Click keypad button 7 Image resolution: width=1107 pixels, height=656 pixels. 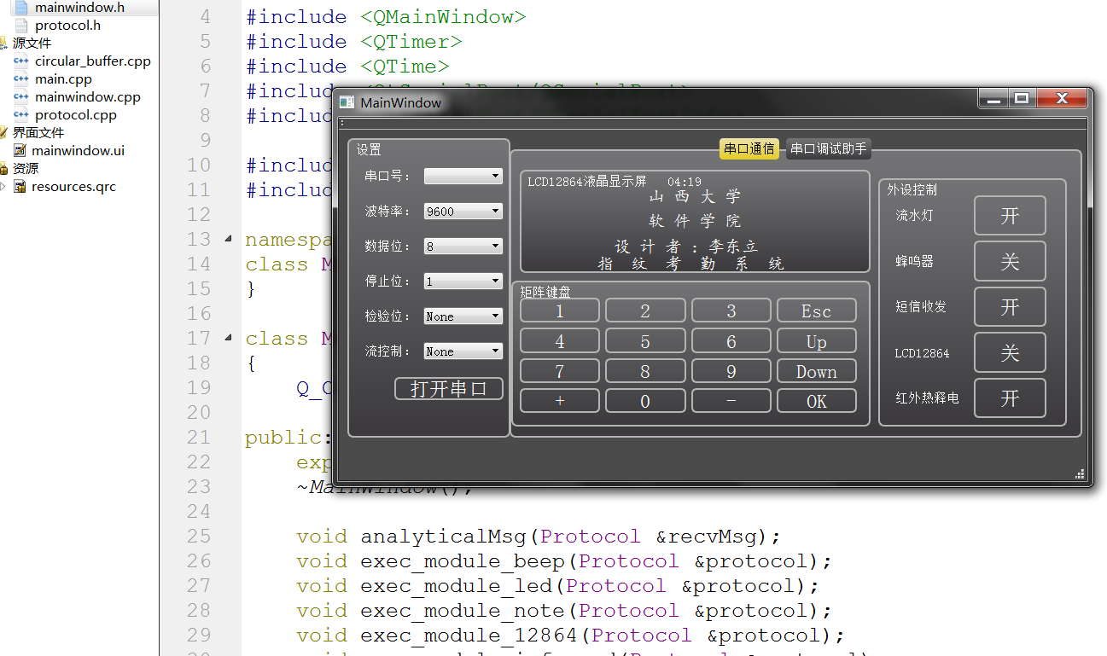560,371
